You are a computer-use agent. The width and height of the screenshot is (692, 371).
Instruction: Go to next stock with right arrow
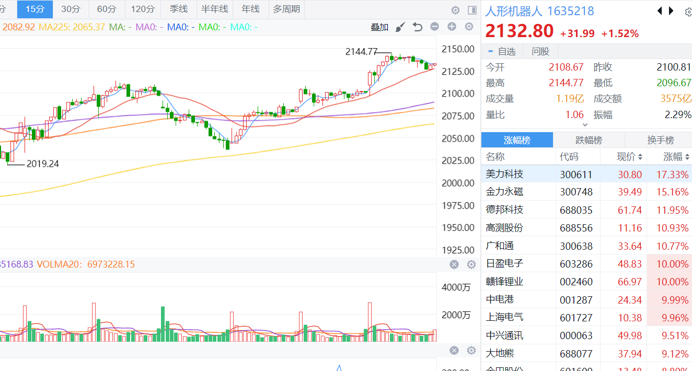point(672,11)
